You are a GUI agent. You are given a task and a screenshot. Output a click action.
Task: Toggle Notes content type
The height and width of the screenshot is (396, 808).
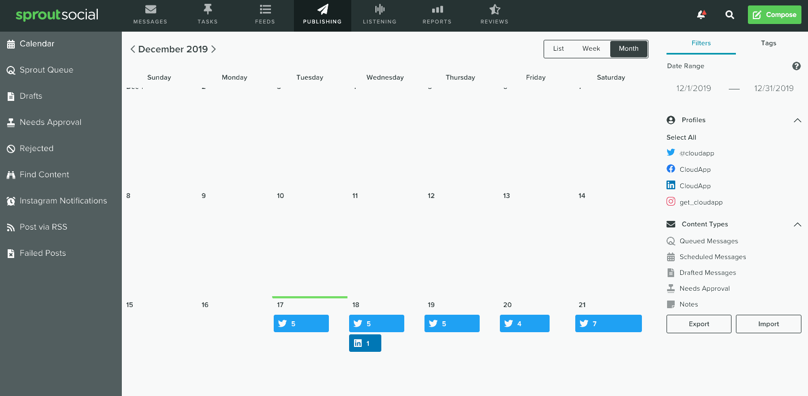pyautogui.click(x=682, y=304)
